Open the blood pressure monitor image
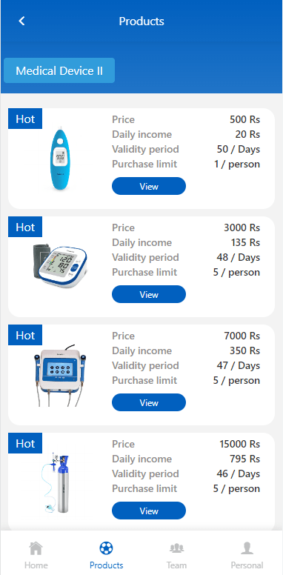The width and height of the screenshot is (283, 575). 60,265
